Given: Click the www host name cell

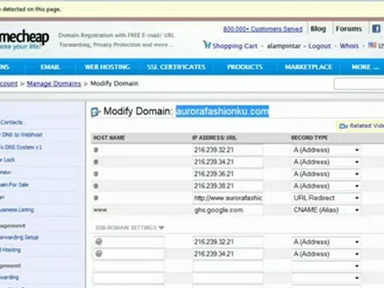Looking at the screenshot, I should coord(100,210).
